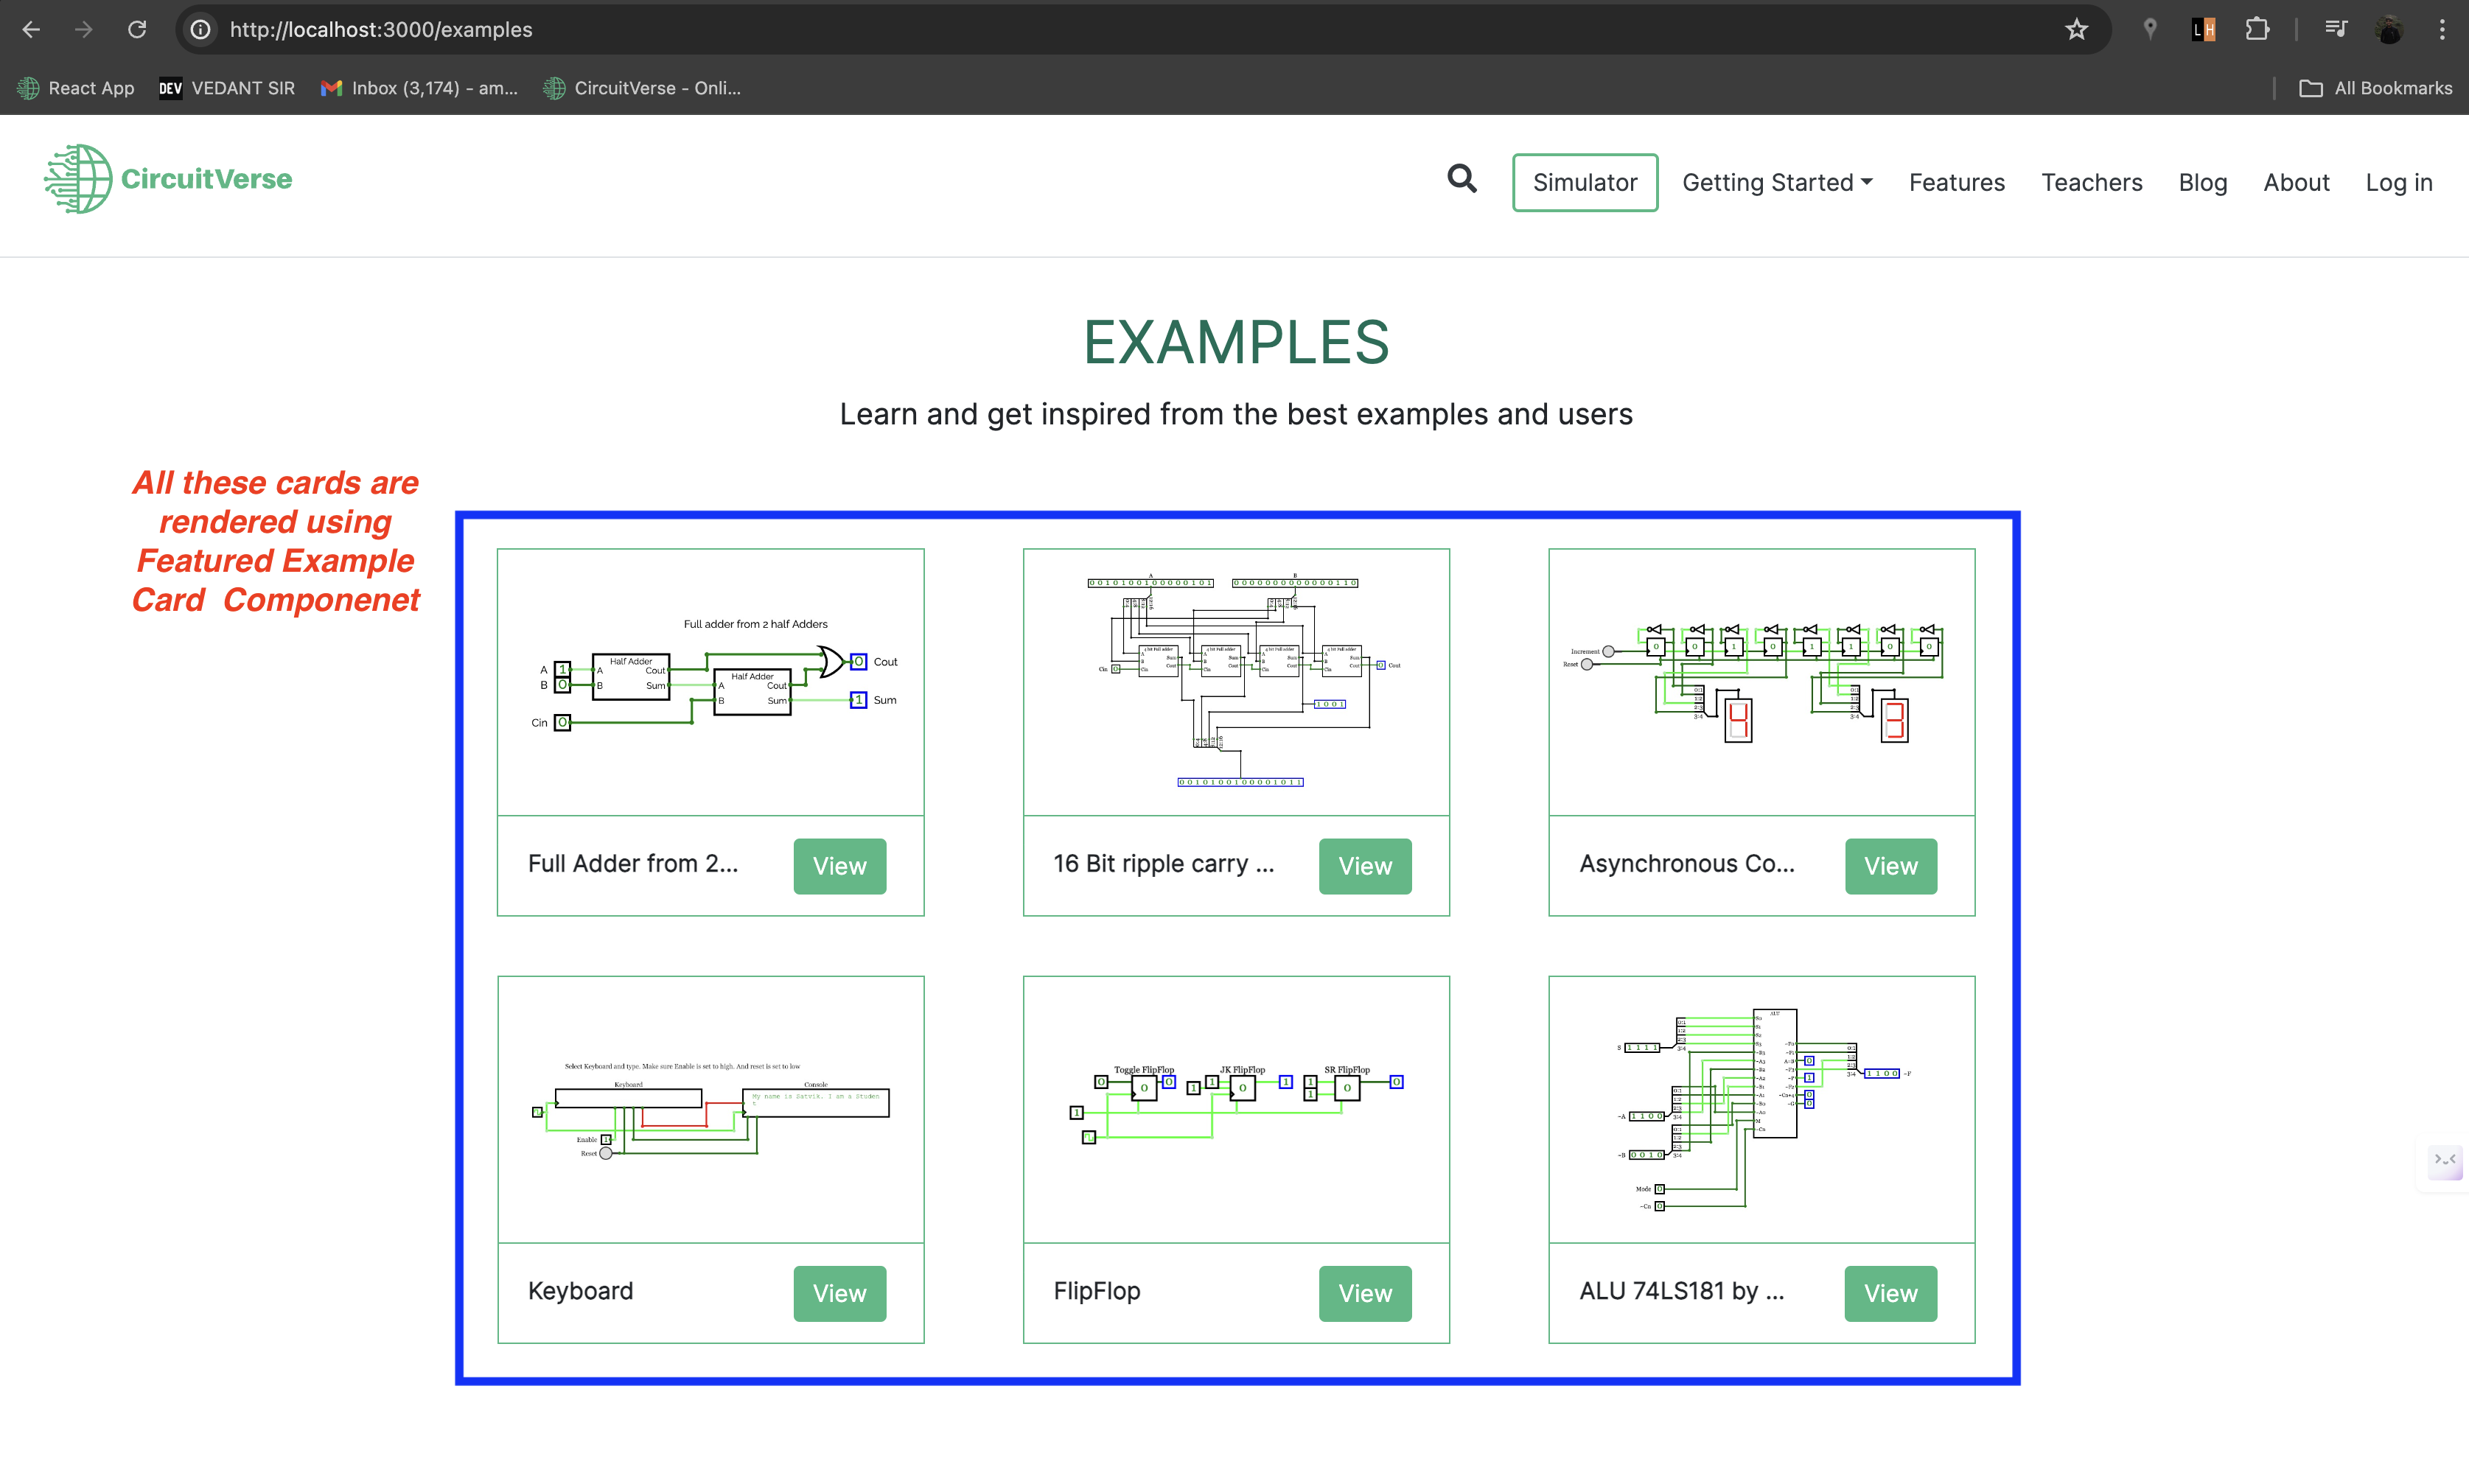This screenshot has width=2469, height=1484.
Task: Bookmark this page with the star icon
Action: pyautogui.click(x=2076, y=29)
